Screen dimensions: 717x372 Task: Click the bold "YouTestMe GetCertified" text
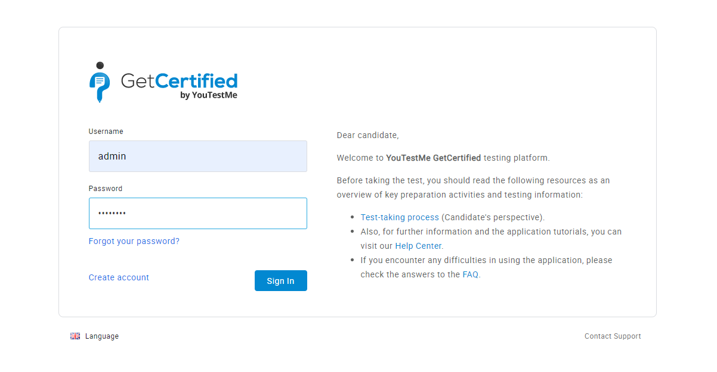pyautogui.click(x=433, y=158)
